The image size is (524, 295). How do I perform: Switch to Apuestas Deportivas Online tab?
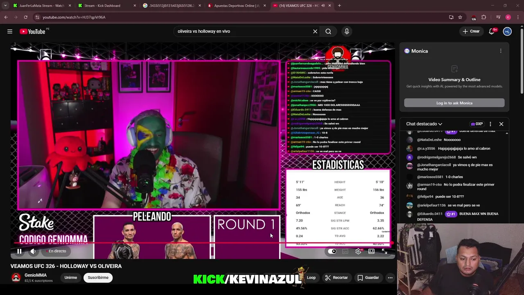pos(236,6)
